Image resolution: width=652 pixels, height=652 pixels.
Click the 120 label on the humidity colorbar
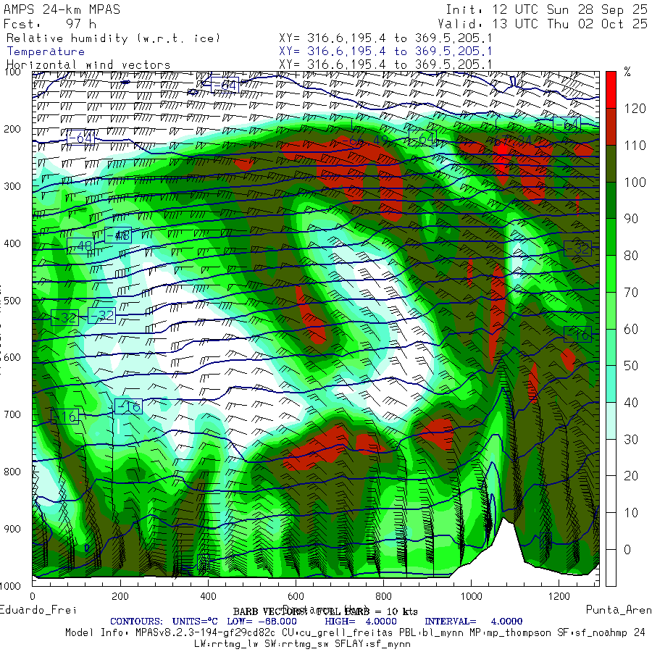pyautogui.click(x=635, y=109)
